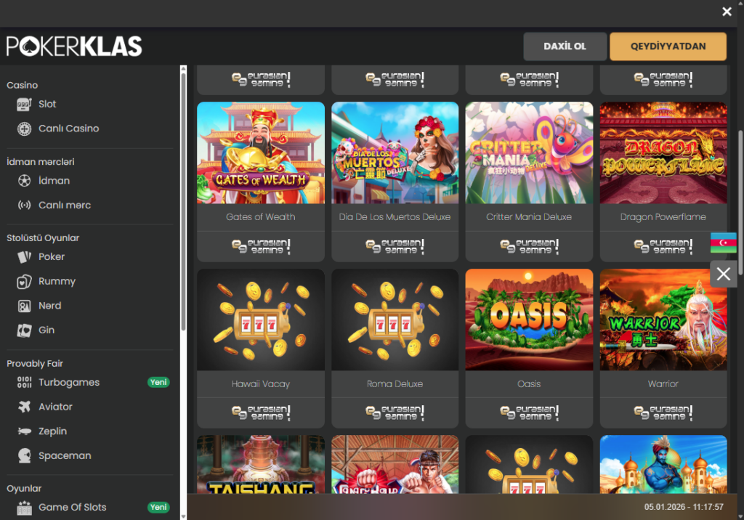The width and height of the screenshot is (744, 520).
Task: Open the Poker cards icon
Action: click(x=24, y=256)
